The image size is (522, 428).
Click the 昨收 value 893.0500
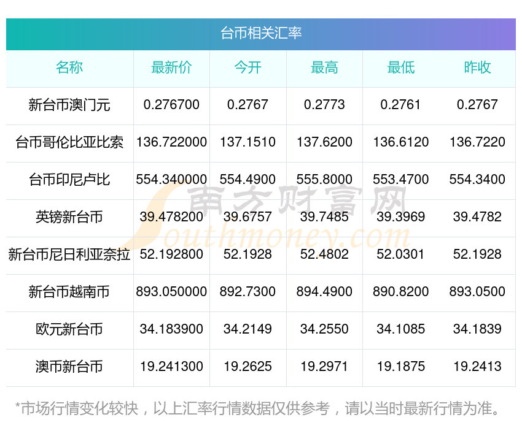(x=477, y=292)
